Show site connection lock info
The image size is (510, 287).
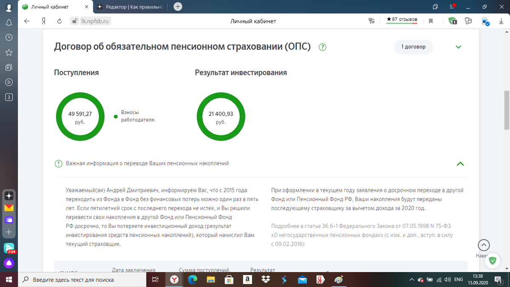click(74, 20)
